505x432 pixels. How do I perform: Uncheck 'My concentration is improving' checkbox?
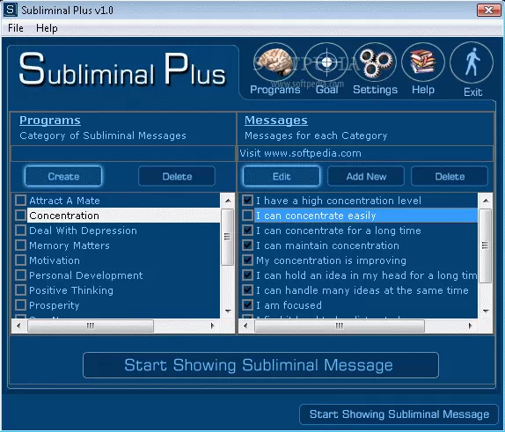(x=247, y=260)
